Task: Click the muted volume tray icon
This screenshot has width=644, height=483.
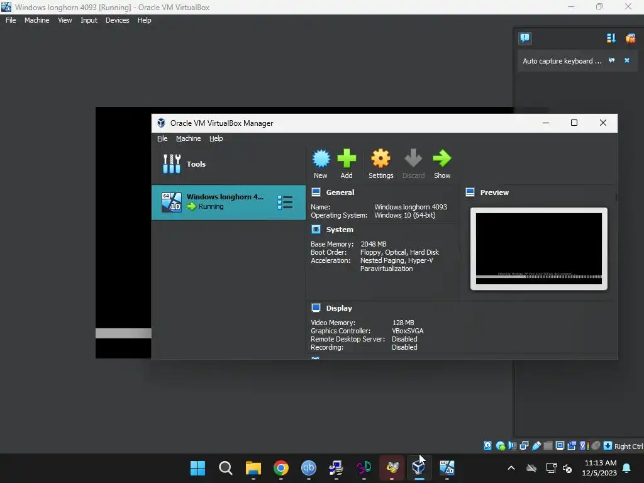Action: 567,468
